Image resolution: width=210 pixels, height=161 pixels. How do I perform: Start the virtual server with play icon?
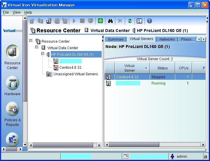tap(74, 21)
